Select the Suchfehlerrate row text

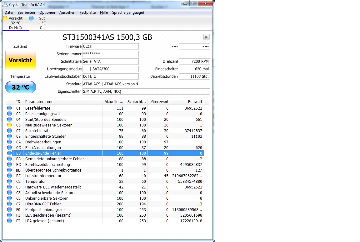pos(38,131)
